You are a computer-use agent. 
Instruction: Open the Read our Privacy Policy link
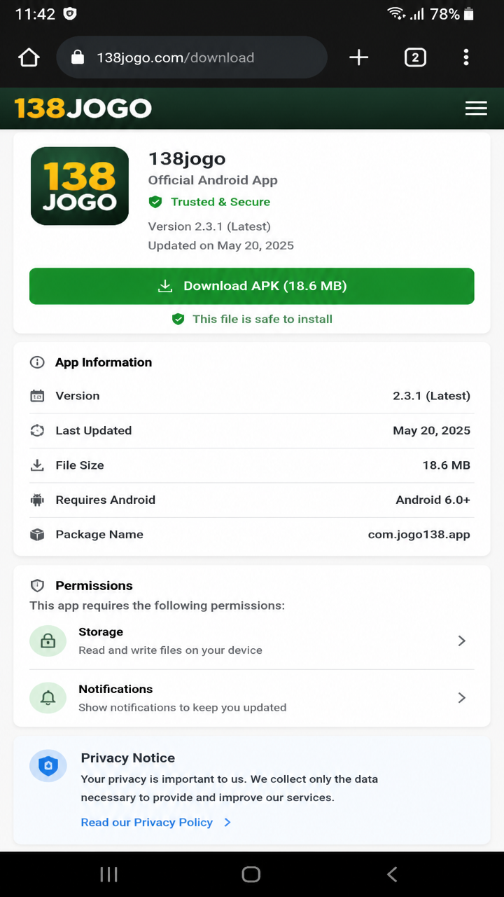[x=147, y=822]
